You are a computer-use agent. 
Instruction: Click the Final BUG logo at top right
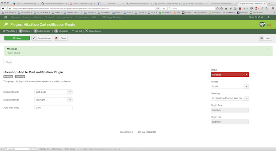coord(266,24)
